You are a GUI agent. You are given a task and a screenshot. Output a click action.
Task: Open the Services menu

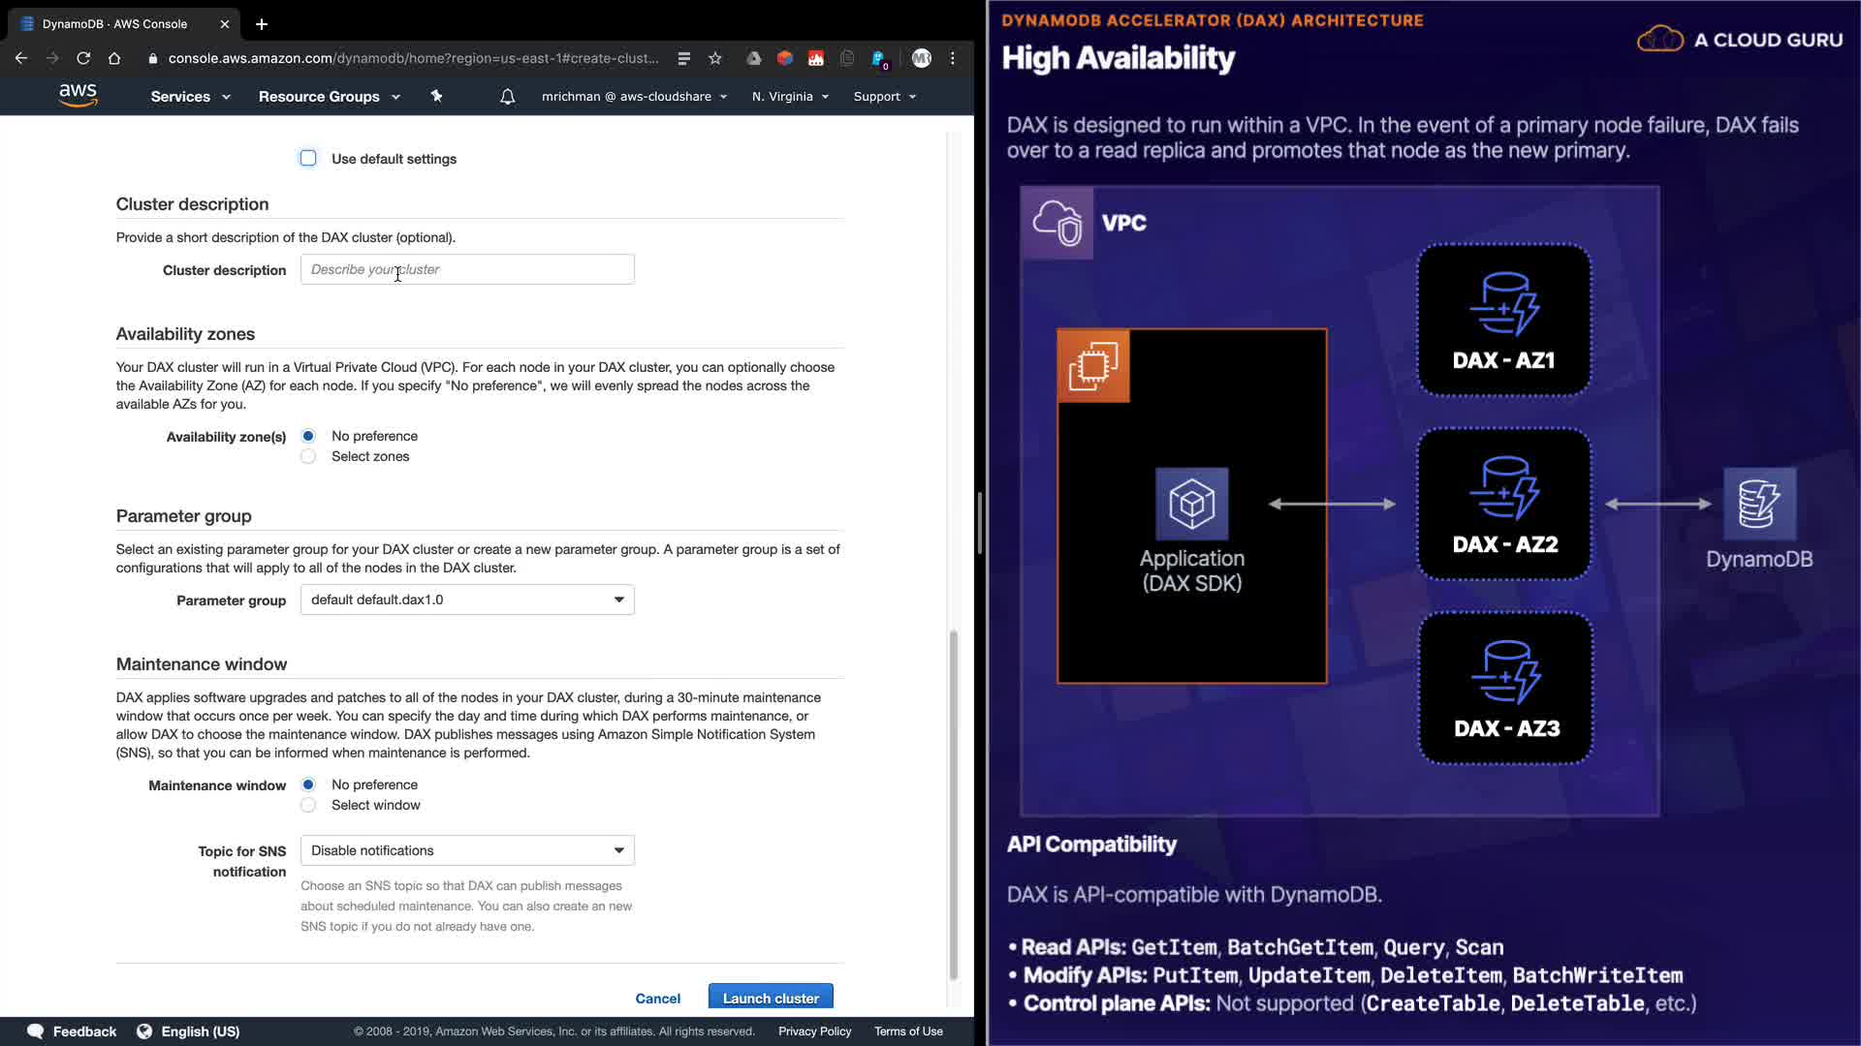click(190, 96)
